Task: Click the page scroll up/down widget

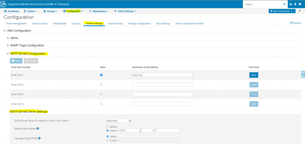Action: point(303,74)
